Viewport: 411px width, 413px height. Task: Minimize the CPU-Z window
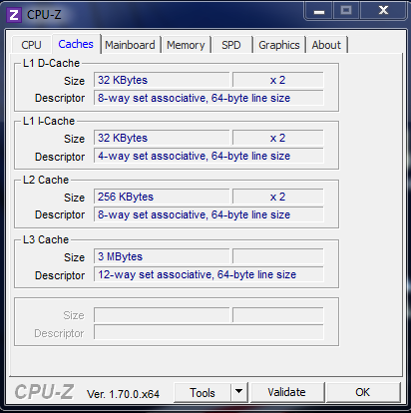[x=319, y=11]
